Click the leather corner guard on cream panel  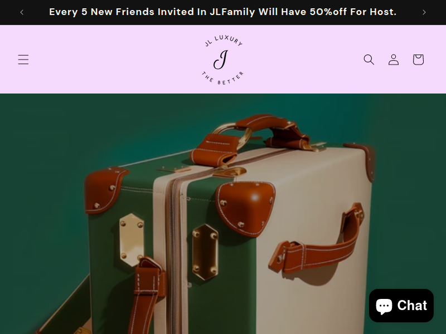pos(245,208)
